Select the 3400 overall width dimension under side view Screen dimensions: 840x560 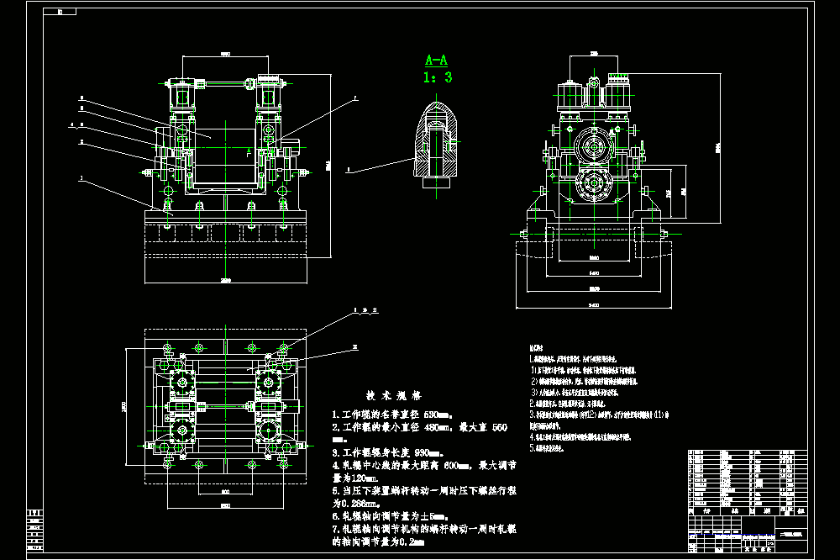(594, 305)
